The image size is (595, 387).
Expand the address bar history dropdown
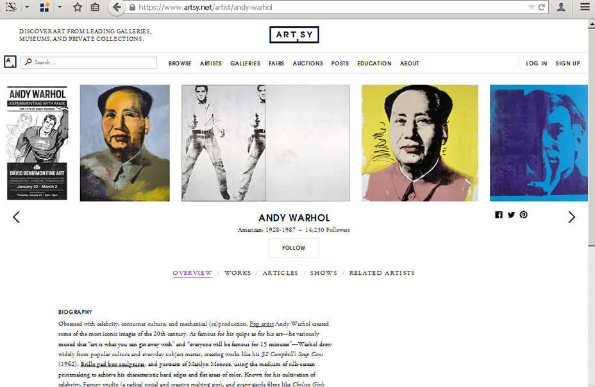click(532, 7)
